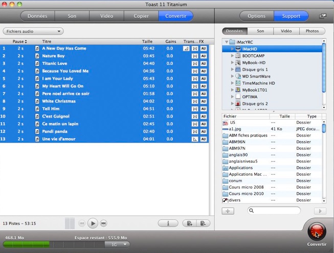Viewport: 334px width, 253px height.
Task: Select Vidéo in the media browser
Action: tap(286, 31)
